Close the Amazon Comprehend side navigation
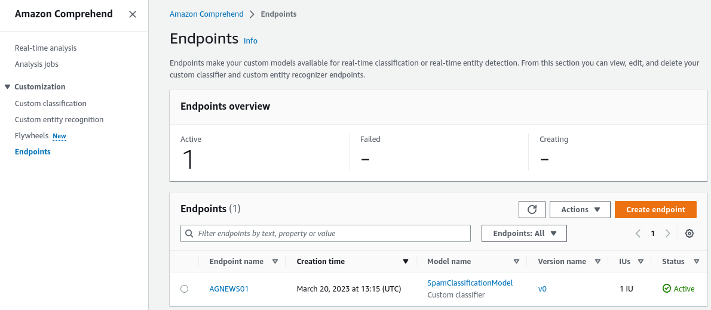 coord(133,14)
